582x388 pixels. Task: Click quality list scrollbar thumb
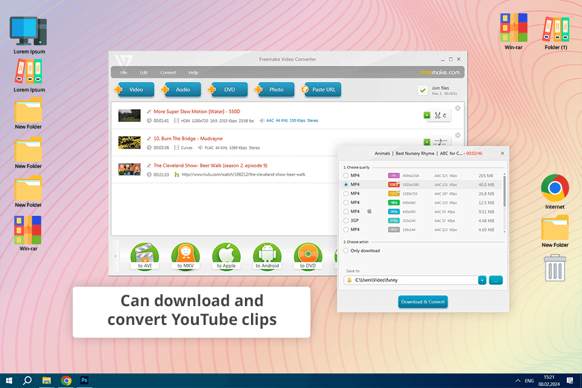point(504,191)
